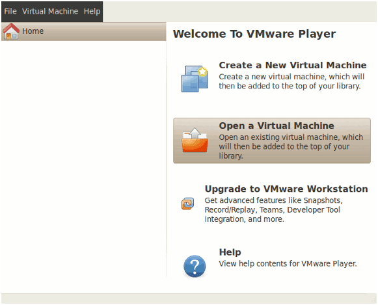Click the blue question mark Help icon
This screenshot has height=305, width=378.
195,266
